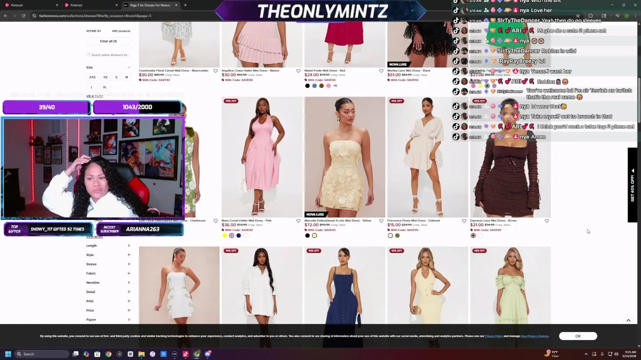Click the microphone tray icon
This screenshot has width=641, height=360.
pyautogui.click(x=602, y=354)
